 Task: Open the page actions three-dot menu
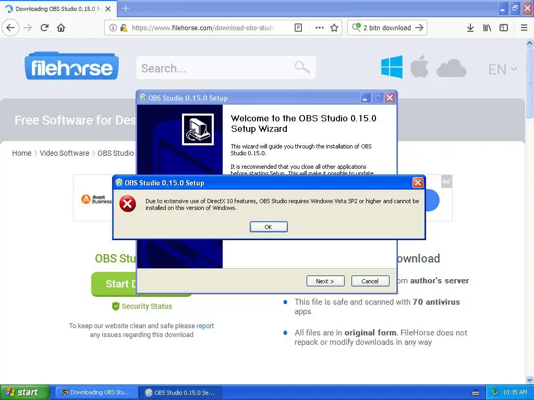pyautogui.click(x=320, y=28)
